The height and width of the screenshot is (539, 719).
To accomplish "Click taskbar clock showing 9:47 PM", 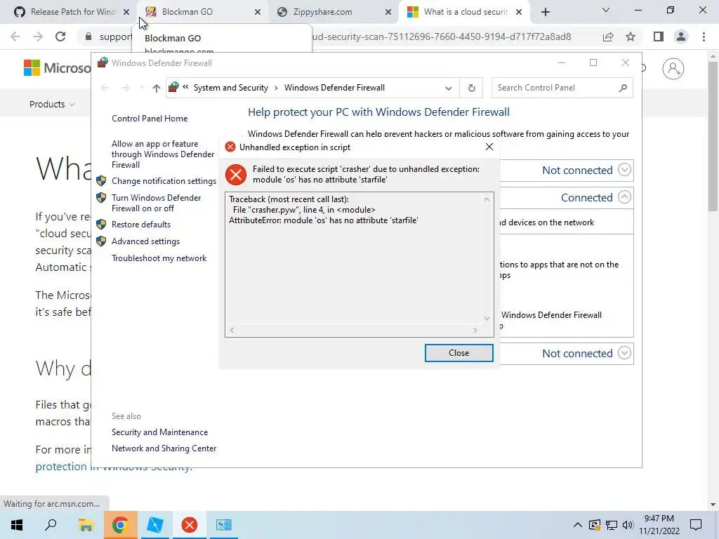I will pos(659,525).
